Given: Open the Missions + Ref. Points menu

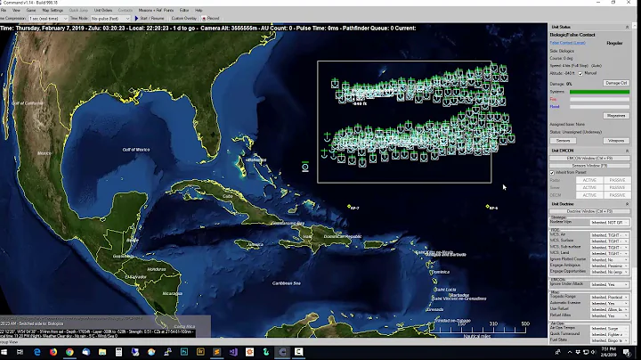Looking at the screenshot, I should point(156,10).
